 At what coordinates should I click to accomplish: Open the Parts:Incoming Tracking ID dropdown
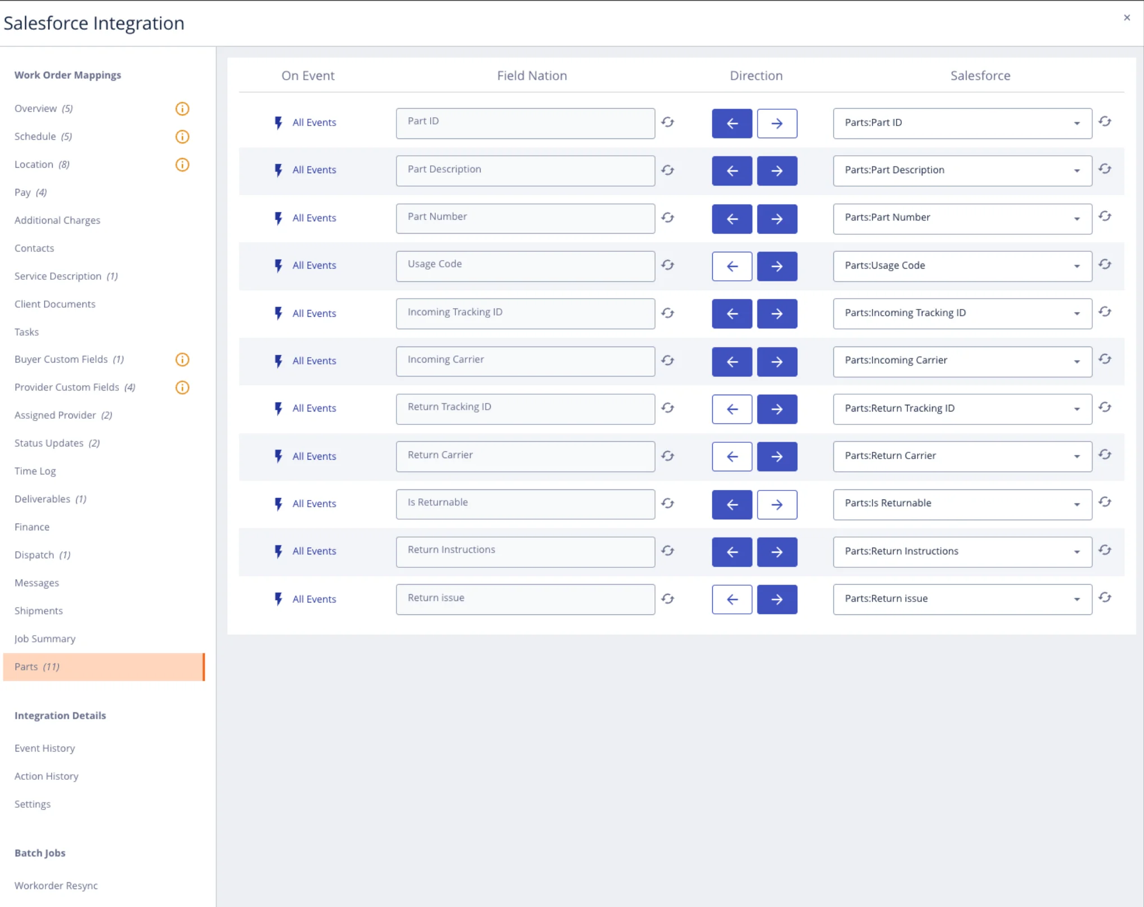coord(962,313)
